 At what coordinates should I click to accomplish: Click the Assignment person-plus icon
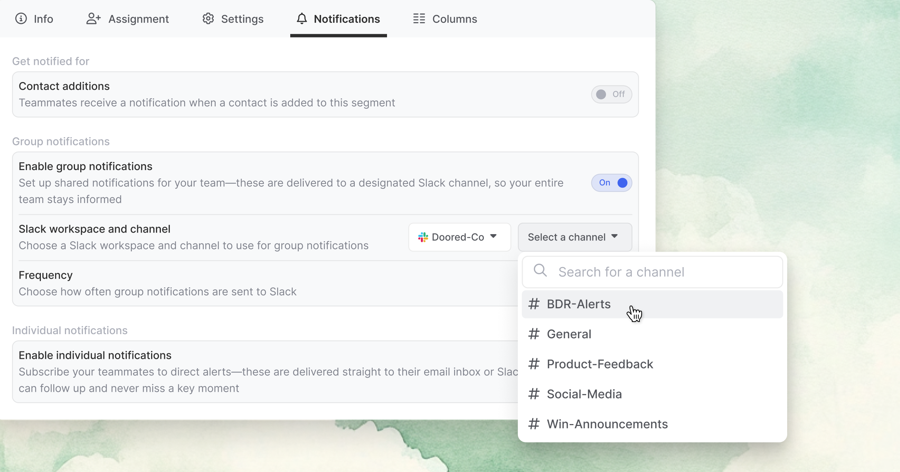93,18
